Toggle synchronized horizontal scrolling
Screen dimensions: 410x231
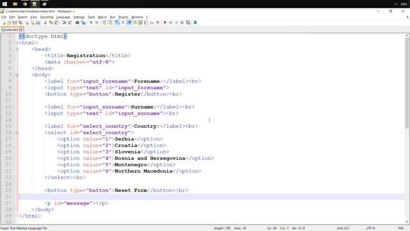[x=110, y=22]
